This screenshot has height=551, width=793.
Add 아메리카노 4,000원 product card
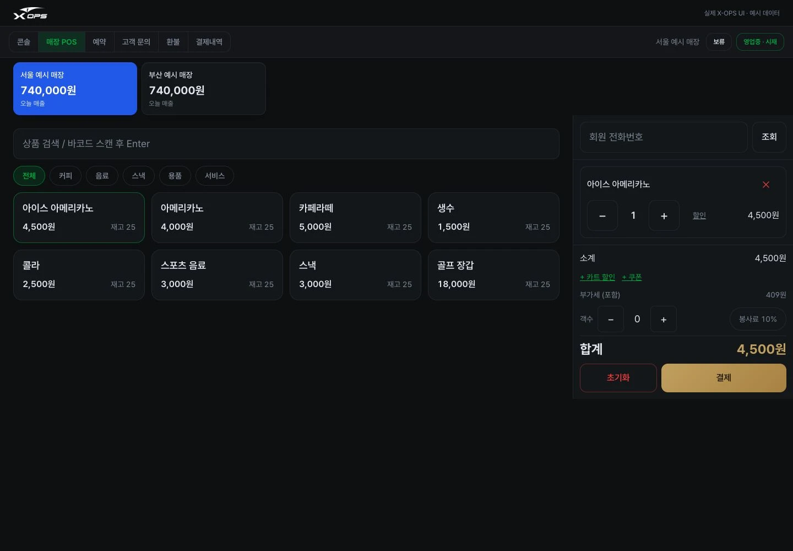tap(217, 218)
